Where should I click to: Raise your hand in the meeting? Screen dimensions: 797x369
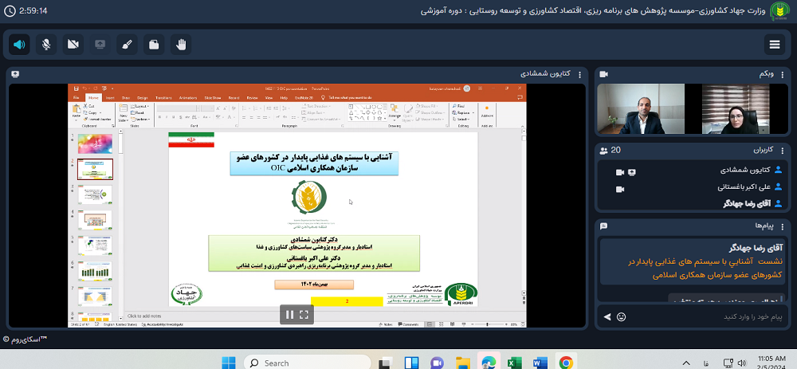pyautogui.click(x=182, y=45)
